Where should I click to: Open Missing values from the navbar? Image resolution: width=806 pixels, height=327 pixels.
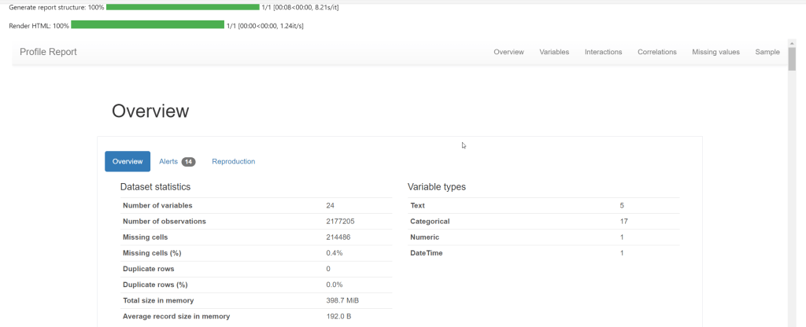(x=715, y=52)
